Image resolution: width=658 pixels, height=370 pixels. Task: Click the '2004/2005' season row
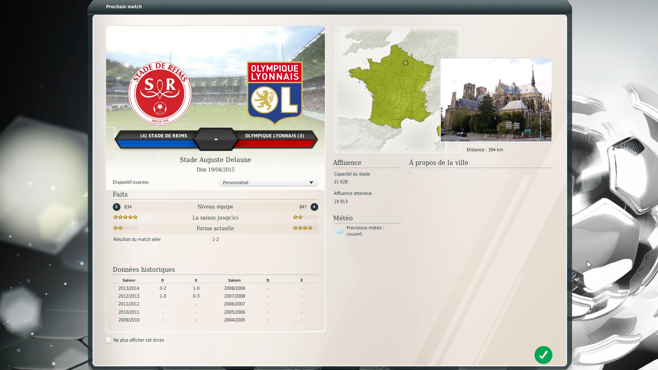(268, 320)
